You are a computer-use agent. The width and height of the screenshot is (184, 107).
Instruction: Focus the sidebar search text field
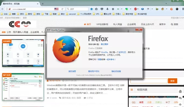coord(149,81)
